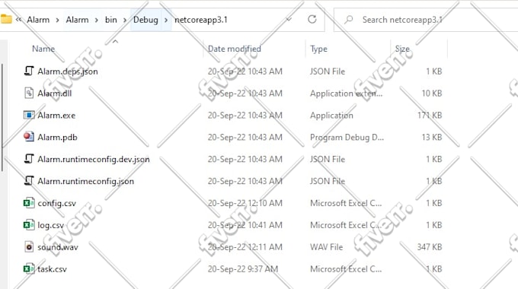Click the Search netcoreapp3.1 field

pos(426,20)
